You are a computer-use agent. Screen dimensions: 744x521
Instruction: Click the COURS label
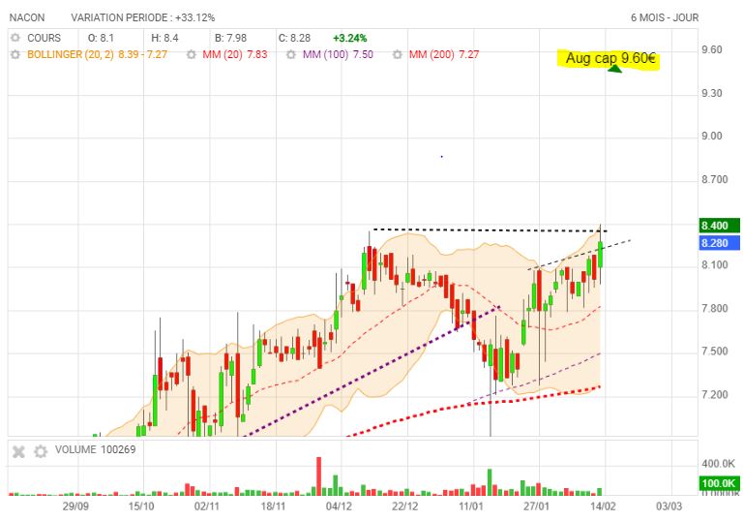coord(45,38)
